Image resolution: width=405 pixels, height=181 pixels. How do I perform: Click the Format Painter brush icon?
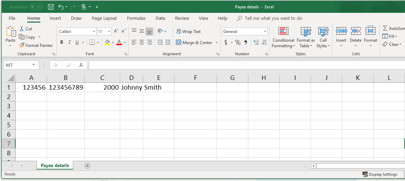coord(22,45)
